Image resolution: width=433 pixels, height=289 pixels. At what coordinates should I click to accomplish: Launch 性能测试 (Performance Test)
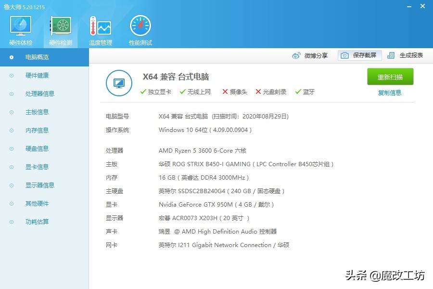(x=140, y=26)
